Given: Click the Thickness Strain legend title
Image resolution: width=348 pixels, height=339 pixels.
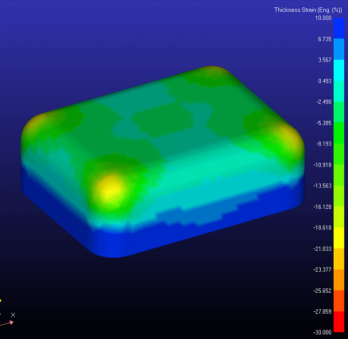Looking at the screenshot, I should tap(308, 10).
